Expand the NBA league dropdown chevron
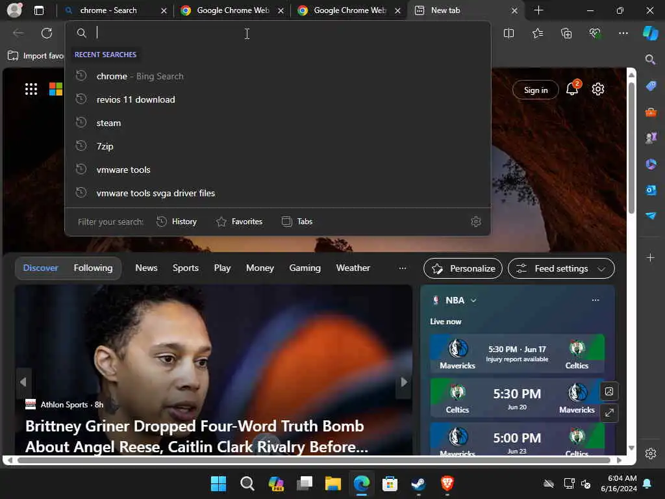 (473, 300)
